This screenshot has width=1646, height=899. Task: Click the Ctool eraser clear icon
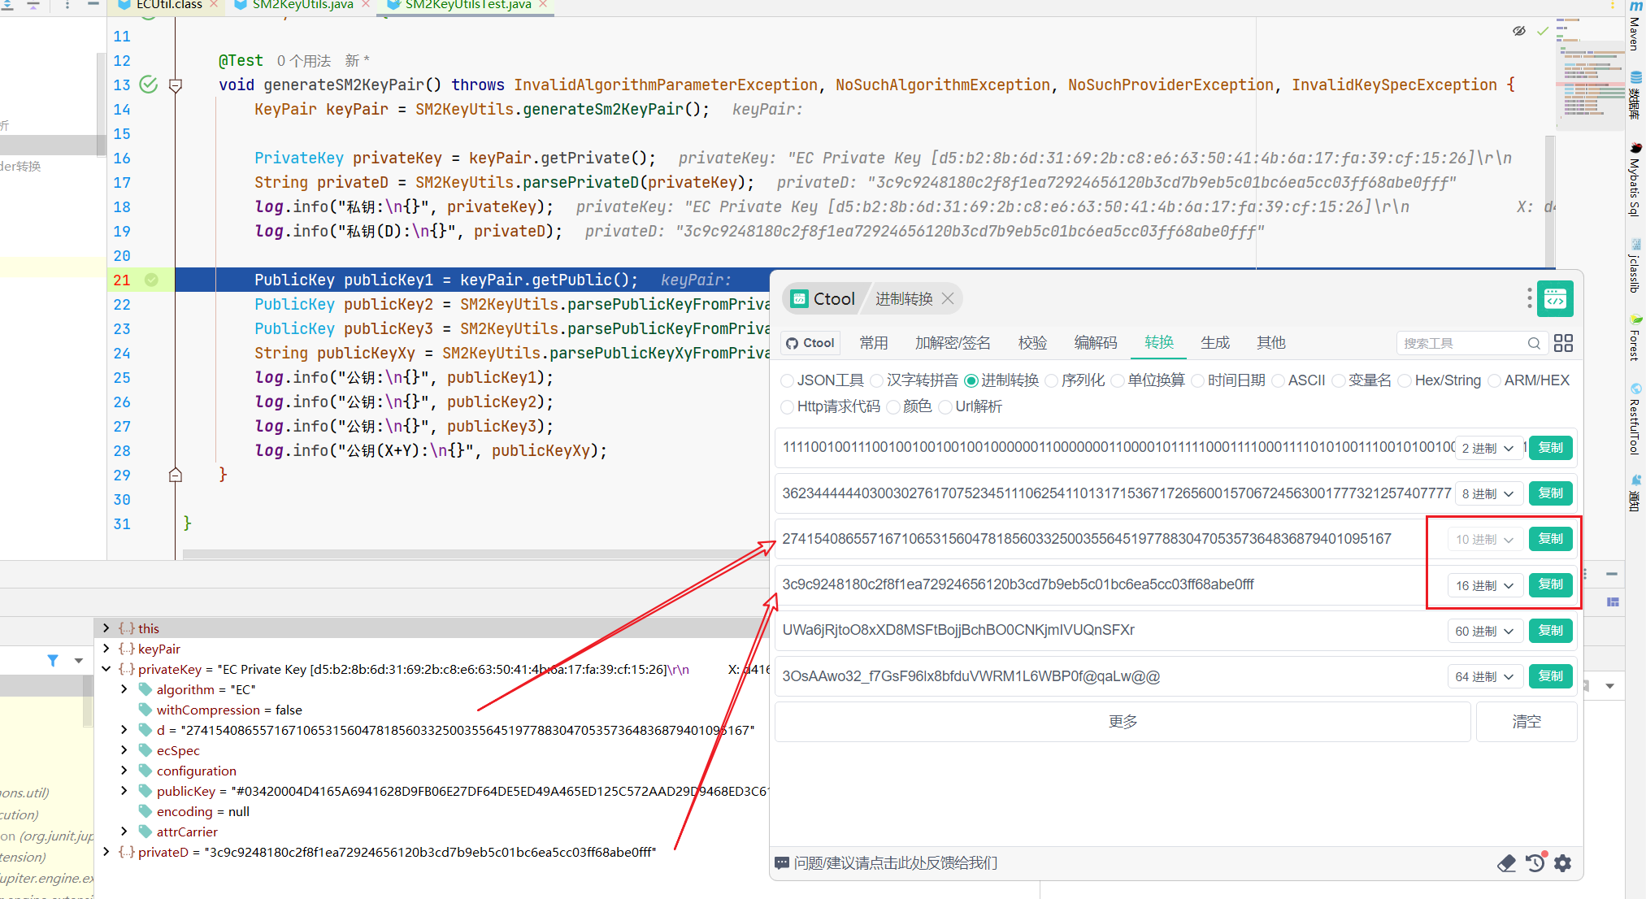tap(1506, 863)
